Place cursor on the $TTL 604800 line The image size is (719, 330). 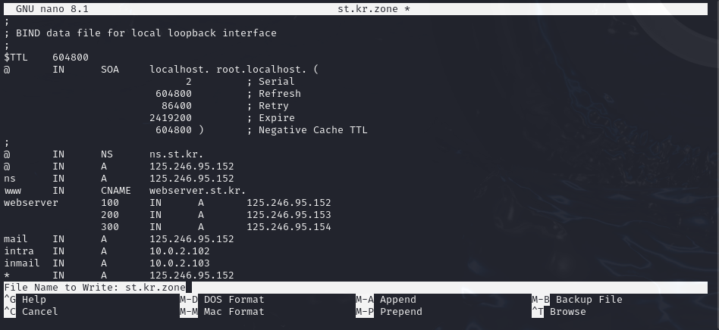click(x=46, y=58)
